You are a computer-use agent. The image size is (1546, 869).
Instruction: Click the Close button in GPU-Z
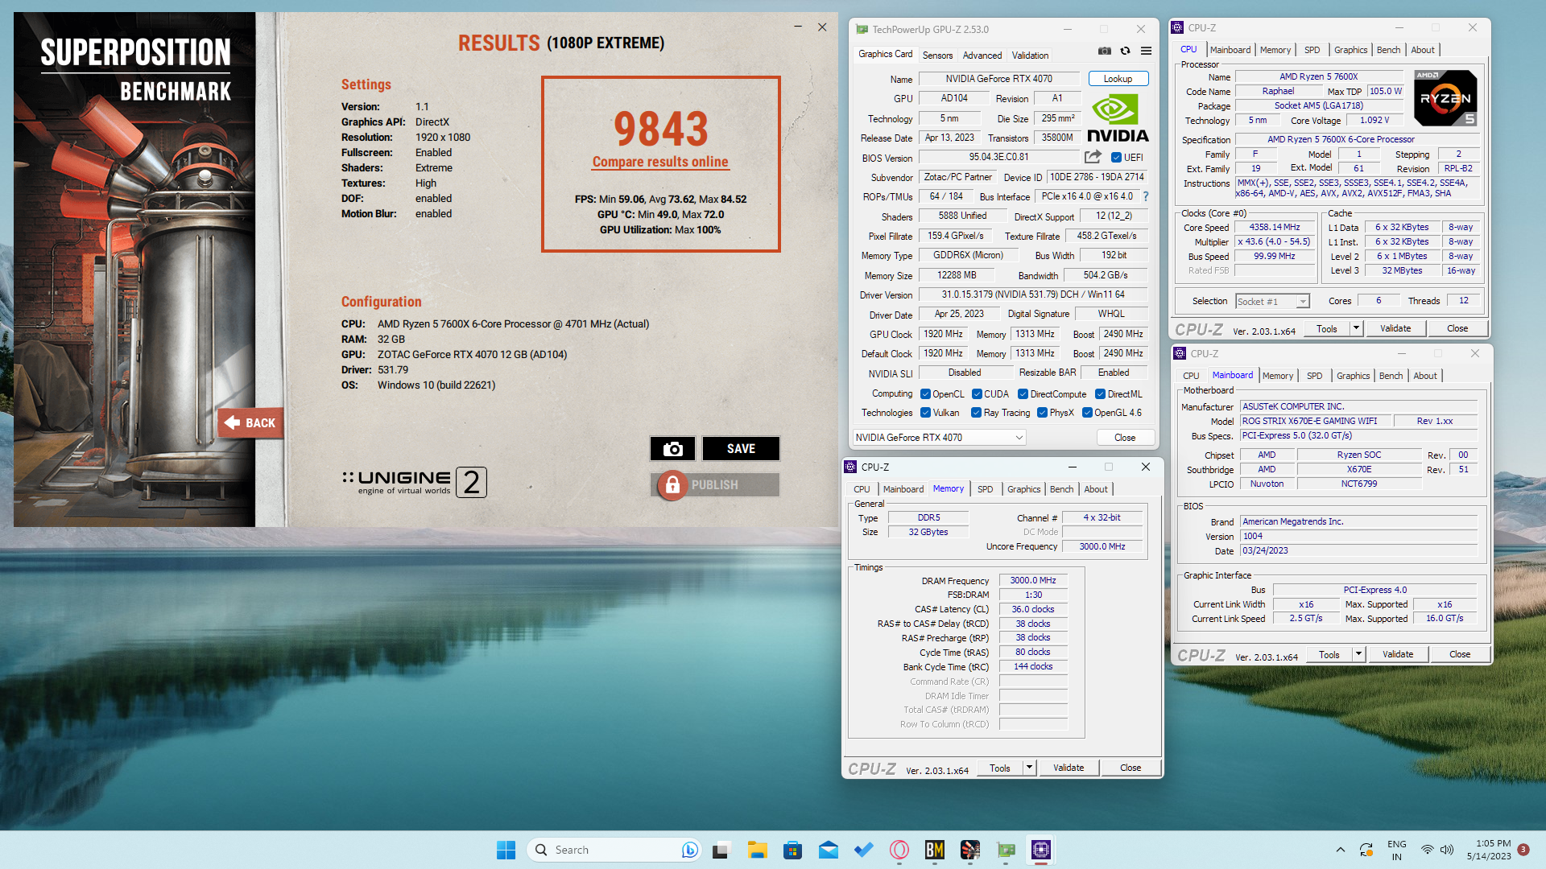(1125, 438)
